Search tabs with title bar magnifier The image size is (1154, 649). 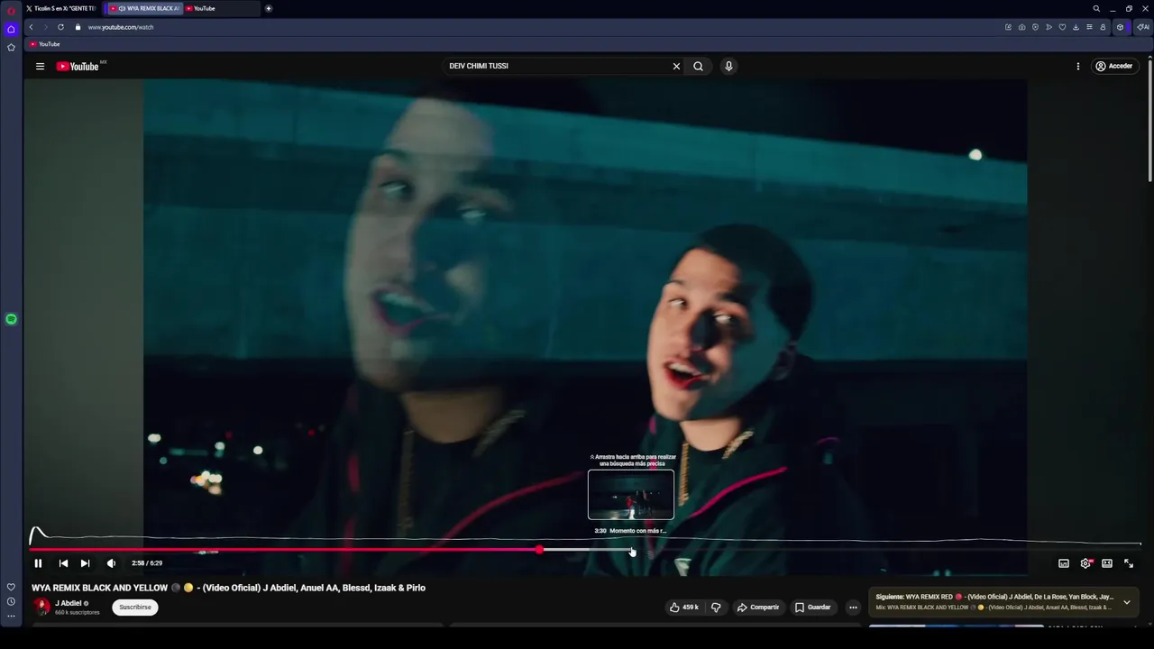pos(1096,8)
